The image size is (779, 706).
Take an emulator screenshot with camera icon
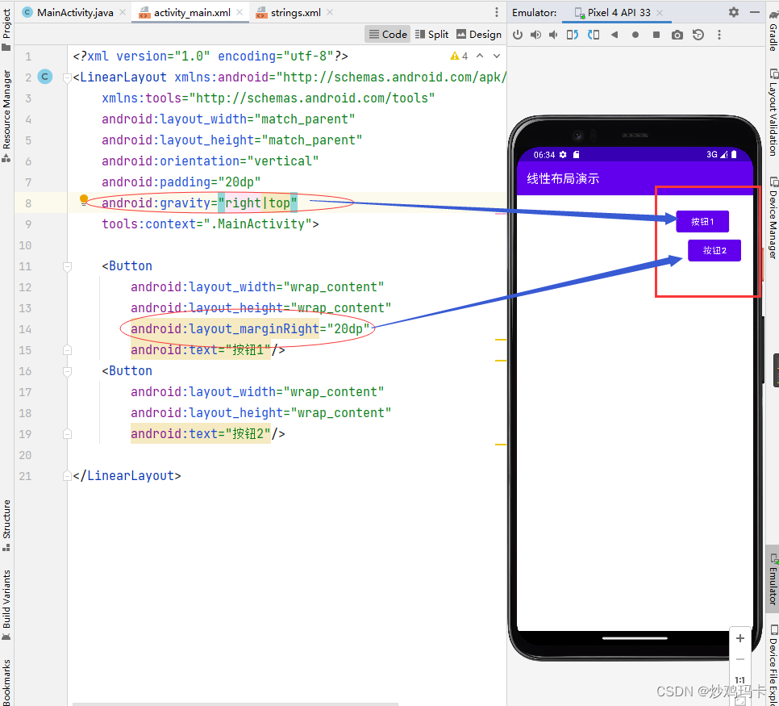point(677,35)
